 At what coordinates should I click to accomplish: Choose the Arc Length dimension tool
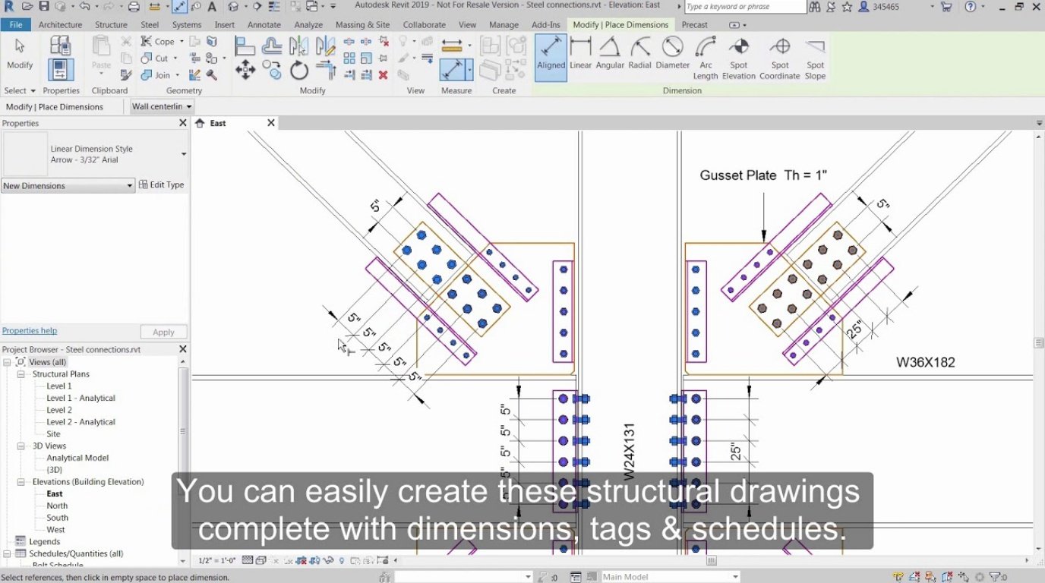tap(706, 58)
